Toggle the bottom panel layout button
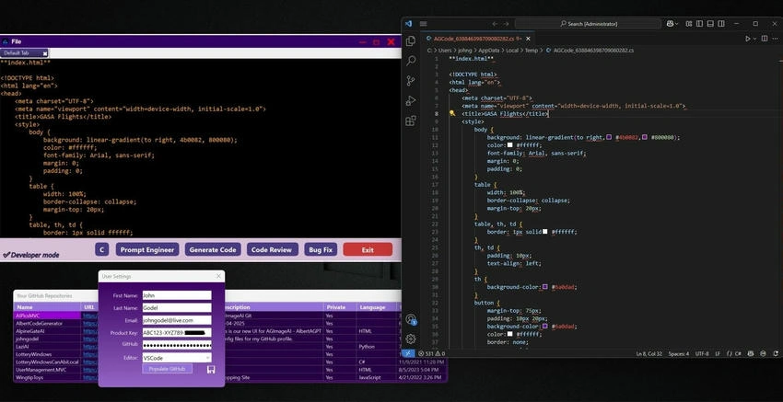The image size is (783, 402). (x=709, y=23)
